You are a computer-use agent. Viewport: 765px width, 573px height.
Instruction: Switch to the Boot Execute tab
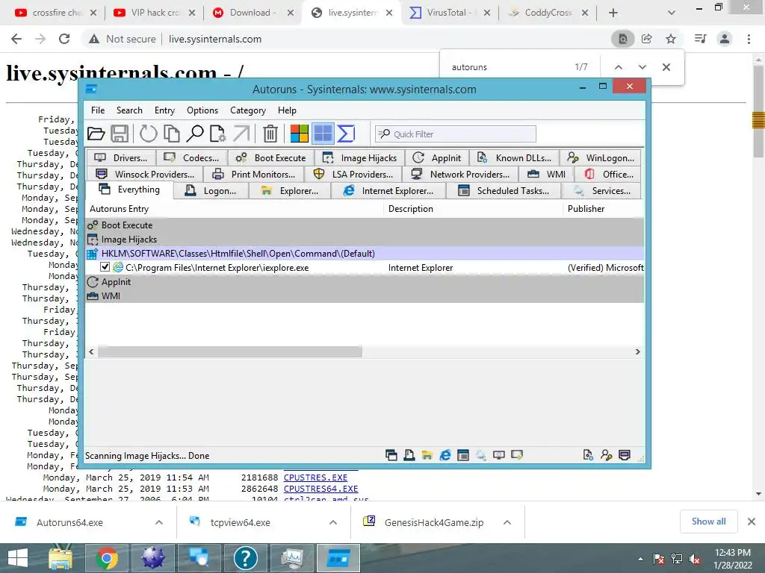point(271,158)
